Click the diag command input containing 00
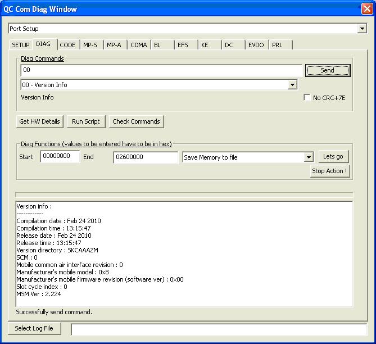376x344 pixels. click(161, 70)
